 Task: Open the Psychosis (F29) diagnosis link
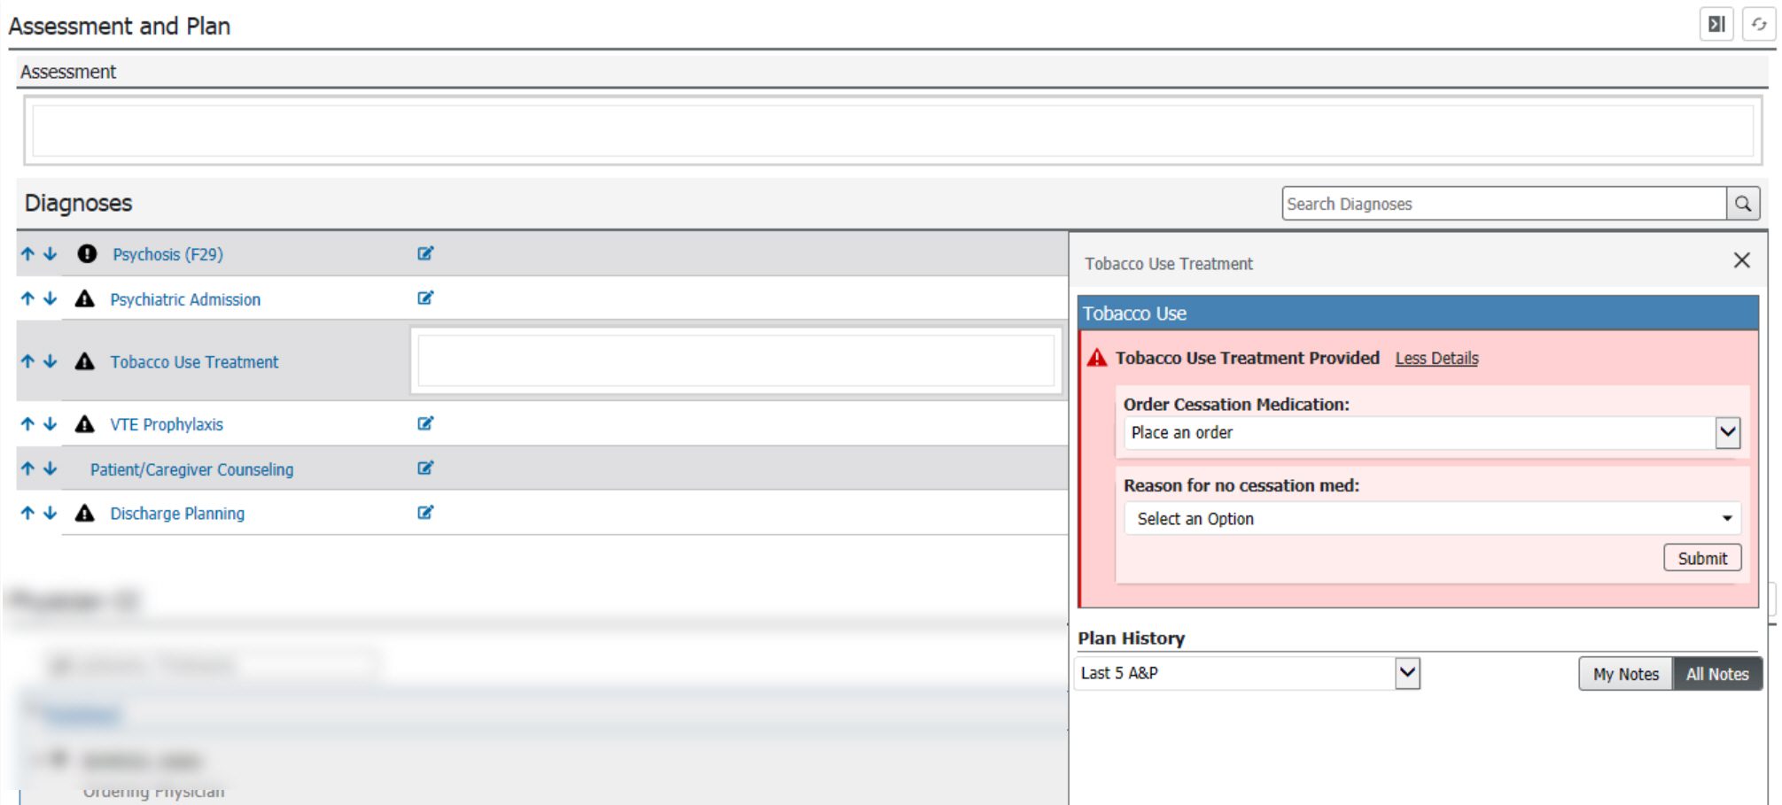pyautogui.click(x=167, y=254)
